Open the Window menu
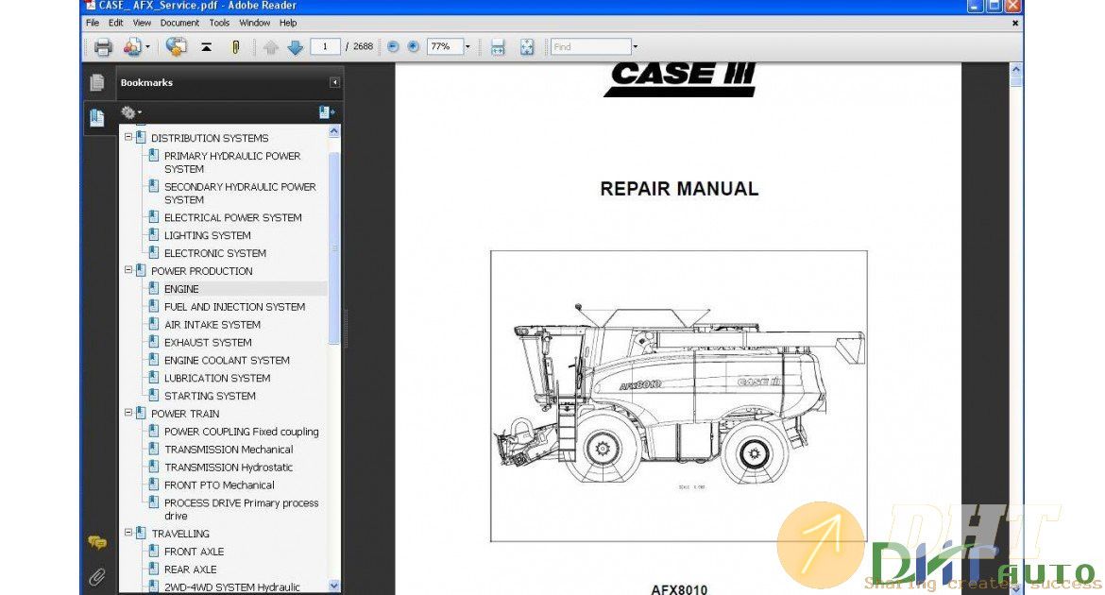The height and width of the screenshot is (595, 1105). [254, 23]
